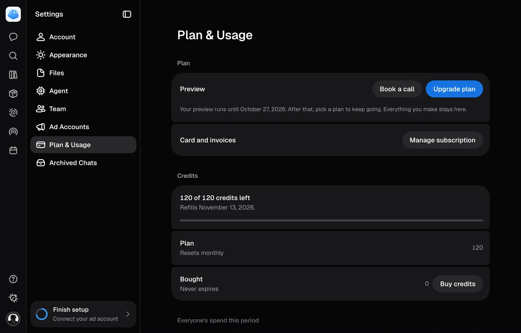Click the Buy credits button
This screenshot has height=333, width=521.
coord(458,284)
